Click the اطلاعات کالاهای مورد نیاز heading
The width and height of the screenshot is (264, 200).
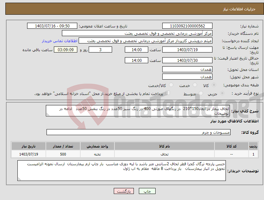[234, 121]
